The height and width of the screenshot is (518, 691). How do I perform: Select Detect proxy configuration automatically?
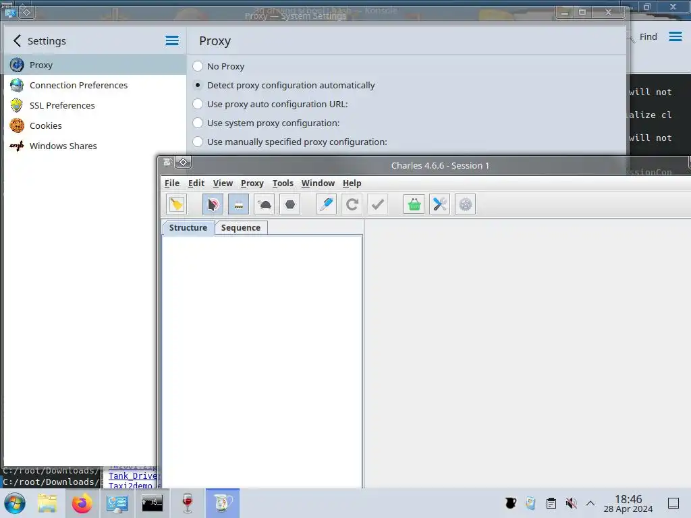click(284, 85)
